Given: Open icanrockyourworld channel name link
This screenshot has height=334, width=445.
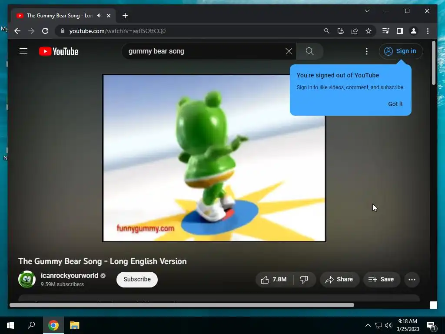Looking at the screenshot, I should pyautogui.click(x=69, y=275).
